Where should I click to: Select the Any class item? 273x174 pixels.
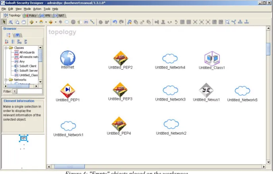pyautogui.click(x=20, y=61)
